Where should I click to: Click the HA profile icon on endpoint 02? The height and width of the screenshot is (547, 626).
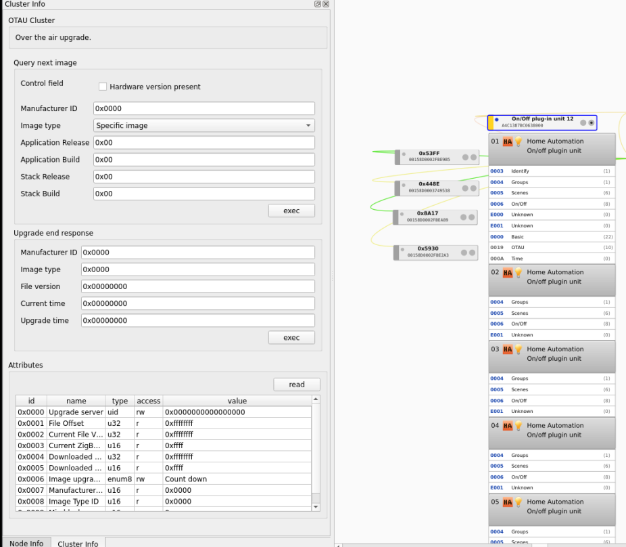508,273
